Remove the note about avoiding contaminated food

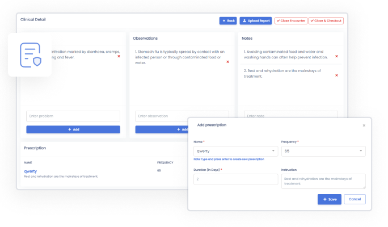[x=336, y=56]
